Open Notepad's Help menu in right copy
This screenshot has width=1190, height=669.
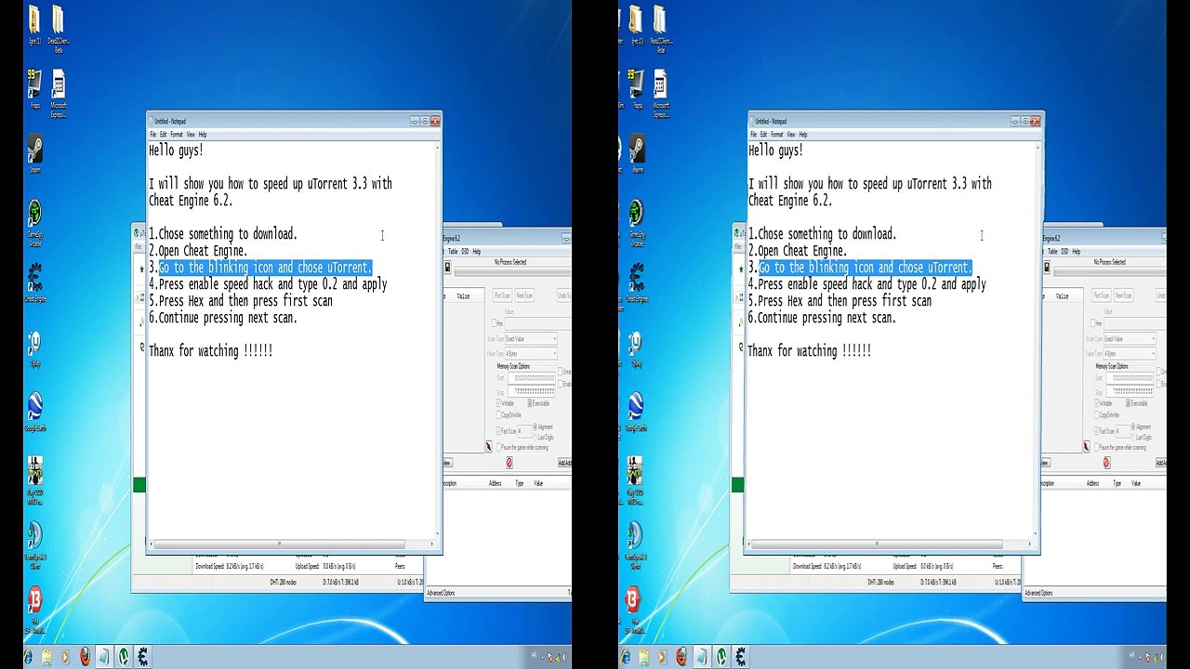coord(802,135)
